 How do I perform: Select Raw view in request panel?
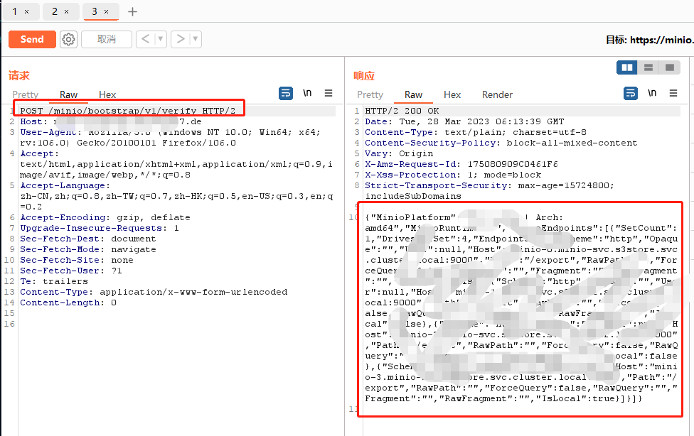click(68, 94)
